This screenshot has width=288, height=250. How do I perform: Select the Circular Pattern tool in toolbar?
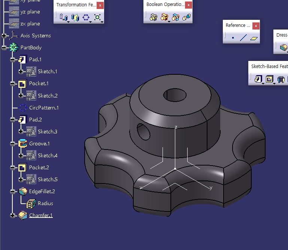[x=86, y=18]
